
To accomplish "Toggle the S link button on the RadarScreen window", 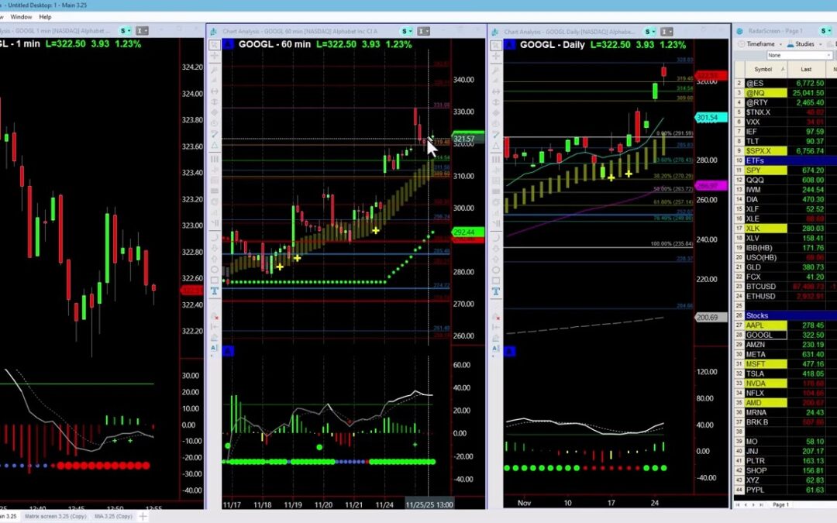I will point(823,31).
